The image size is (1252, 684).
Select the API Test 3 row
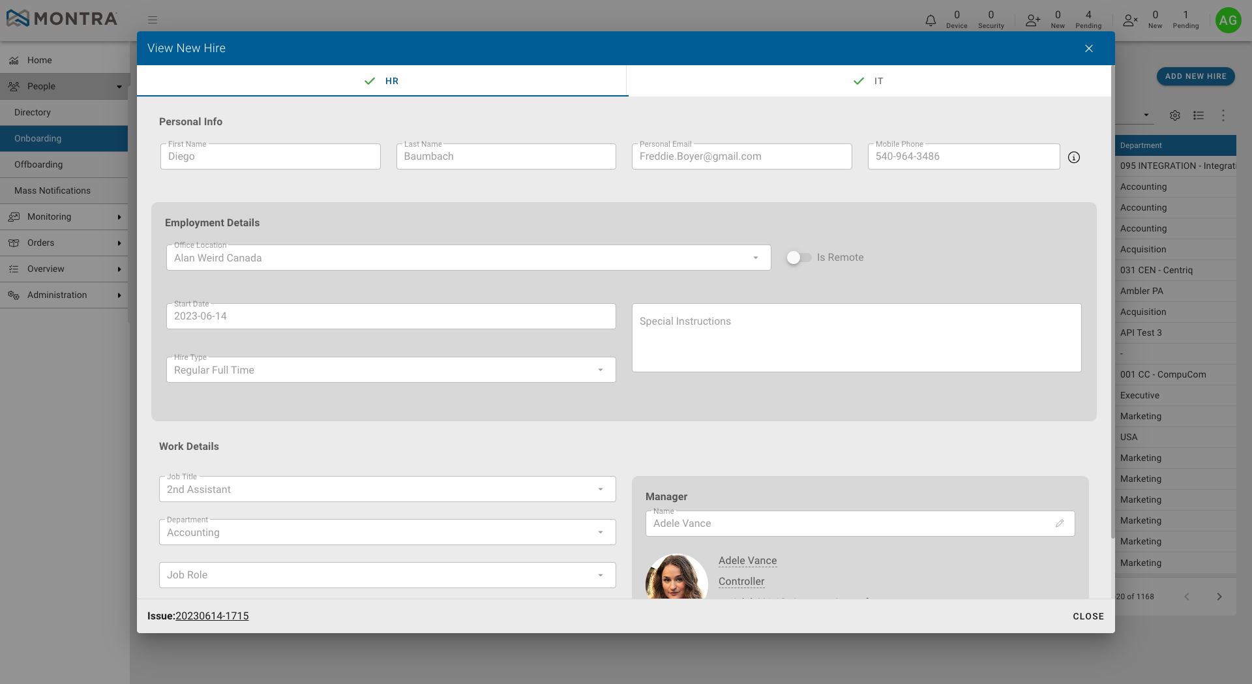(x=1176, y=333)
